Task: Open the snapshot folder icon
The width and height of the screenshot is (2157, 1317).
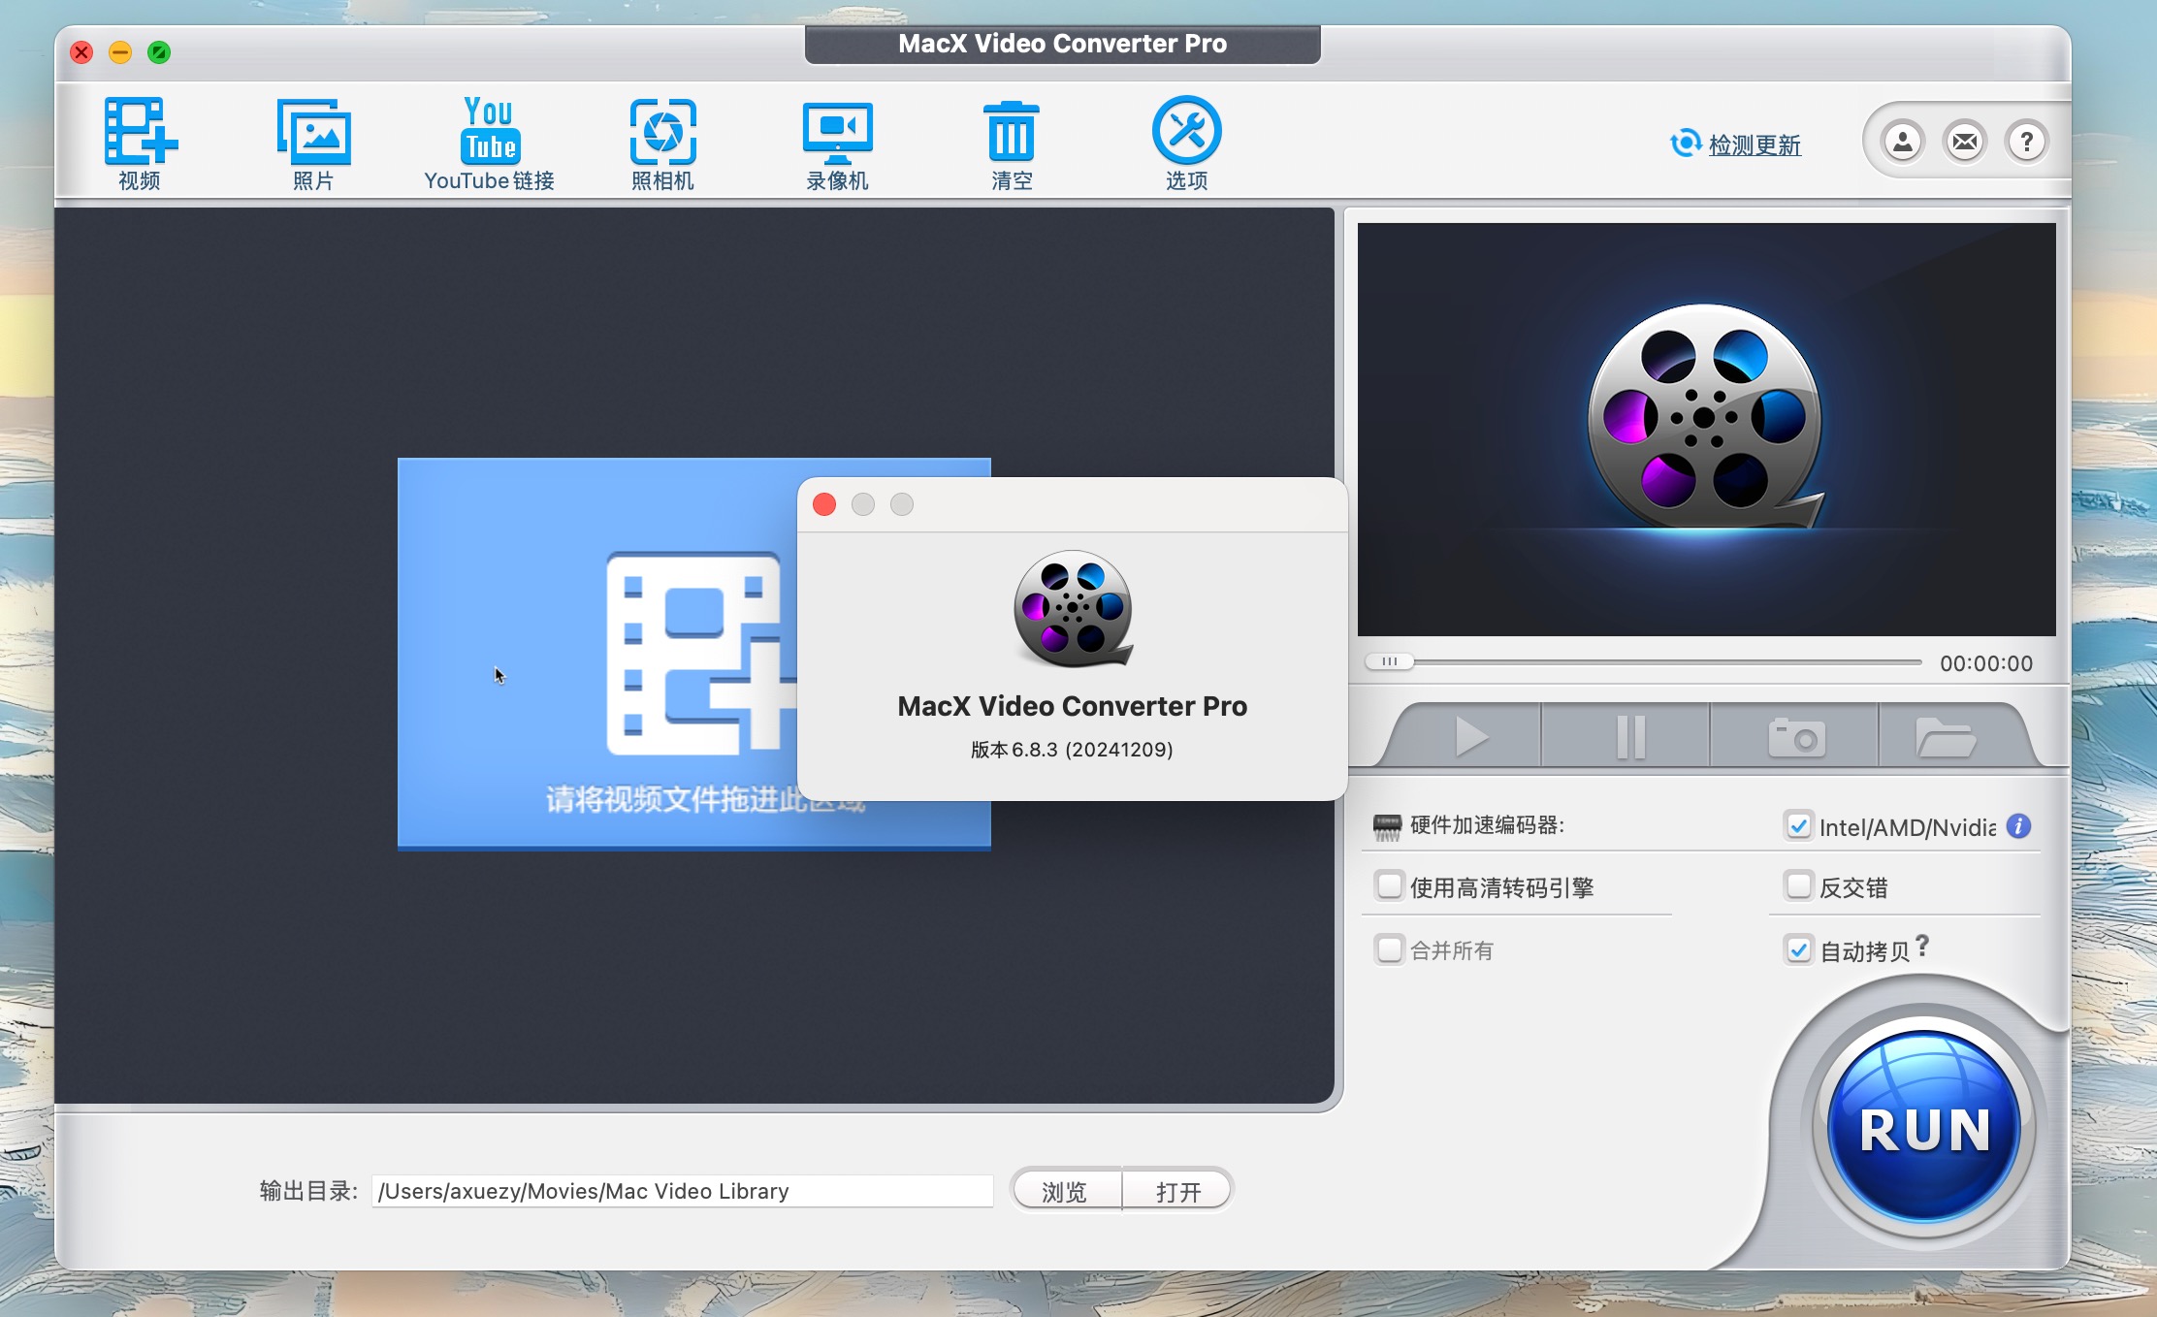Action: click(1946, 737)
